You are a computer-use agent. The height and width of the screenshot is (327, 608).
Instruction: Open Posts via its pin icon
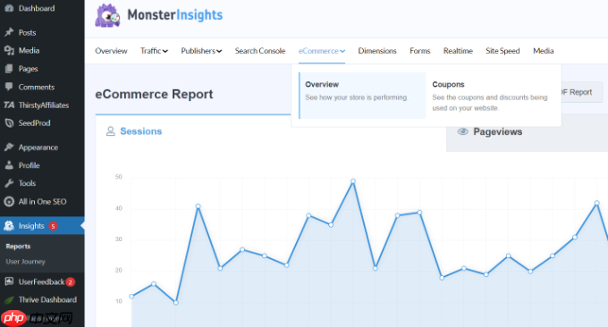coord(9,32)
